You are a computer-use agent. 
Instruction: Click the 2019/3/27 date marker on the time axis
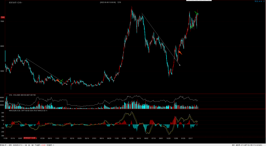click(29, 138)
